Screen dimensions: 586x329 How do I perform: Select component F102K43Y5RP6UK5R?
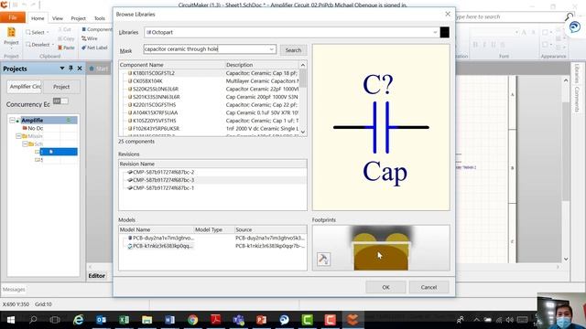(x=156, y=128)
